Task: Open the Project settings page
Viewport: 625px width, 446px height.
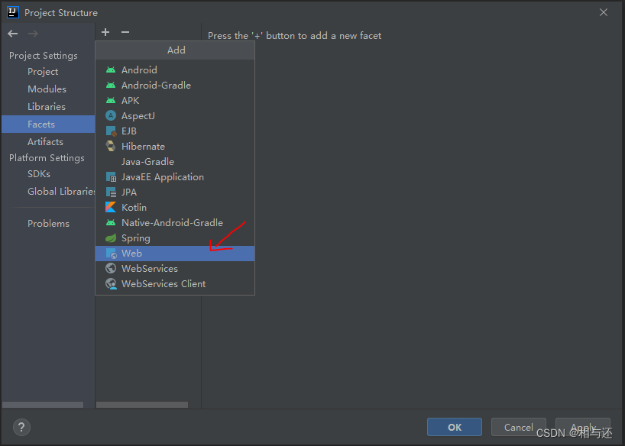Action: (x=48, y=72)
